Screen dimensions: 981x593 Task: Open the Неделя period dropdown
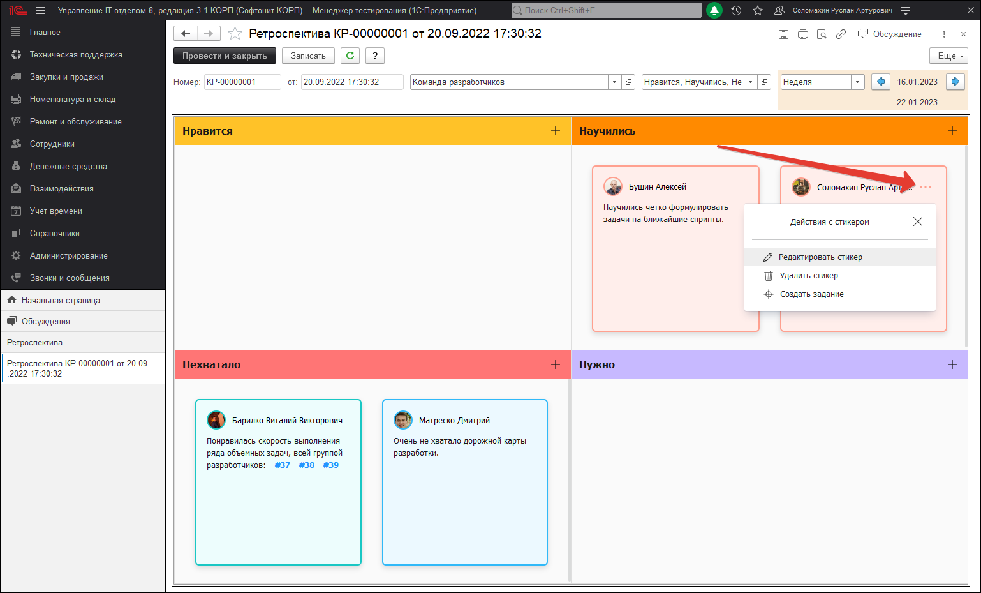click(857, 82)
